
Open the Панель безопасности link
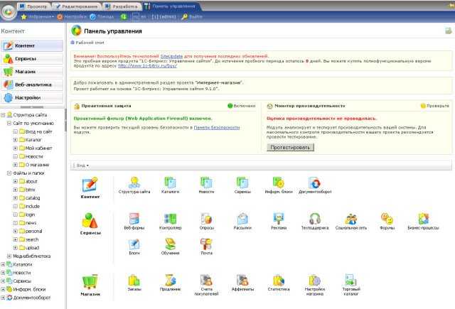coord(217,128)
